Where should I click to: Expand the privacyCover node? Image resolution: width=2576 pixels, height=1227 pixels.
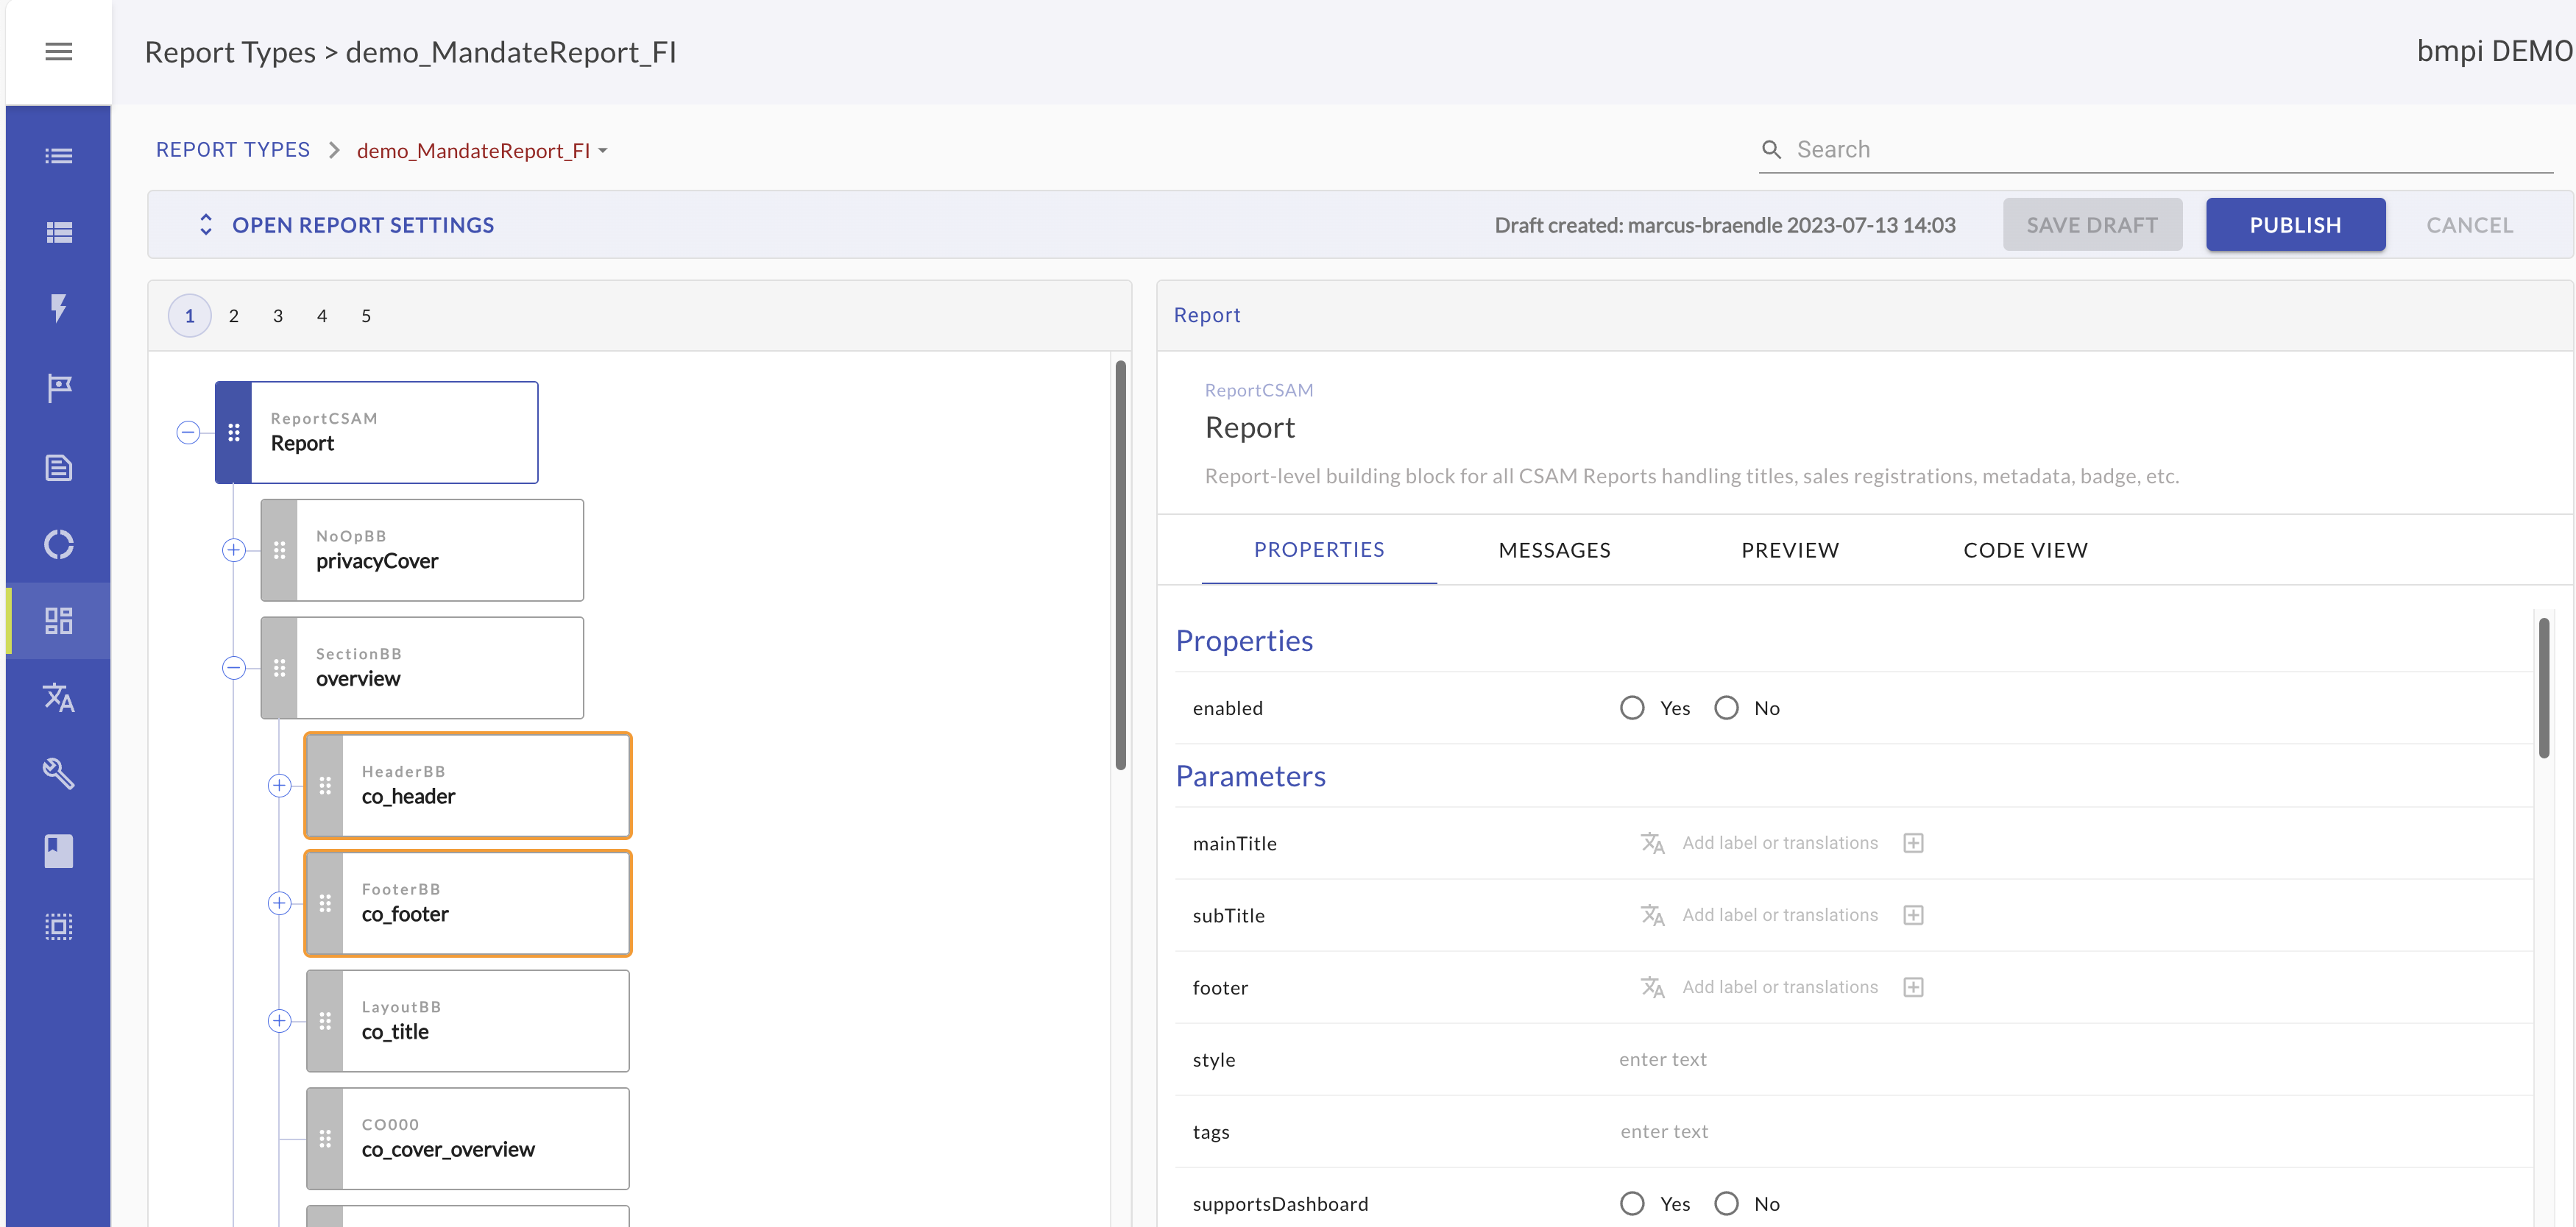[233, 550]
